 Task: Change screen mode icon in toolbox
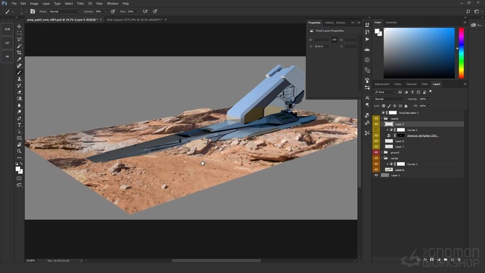click(x=19, y=185)
